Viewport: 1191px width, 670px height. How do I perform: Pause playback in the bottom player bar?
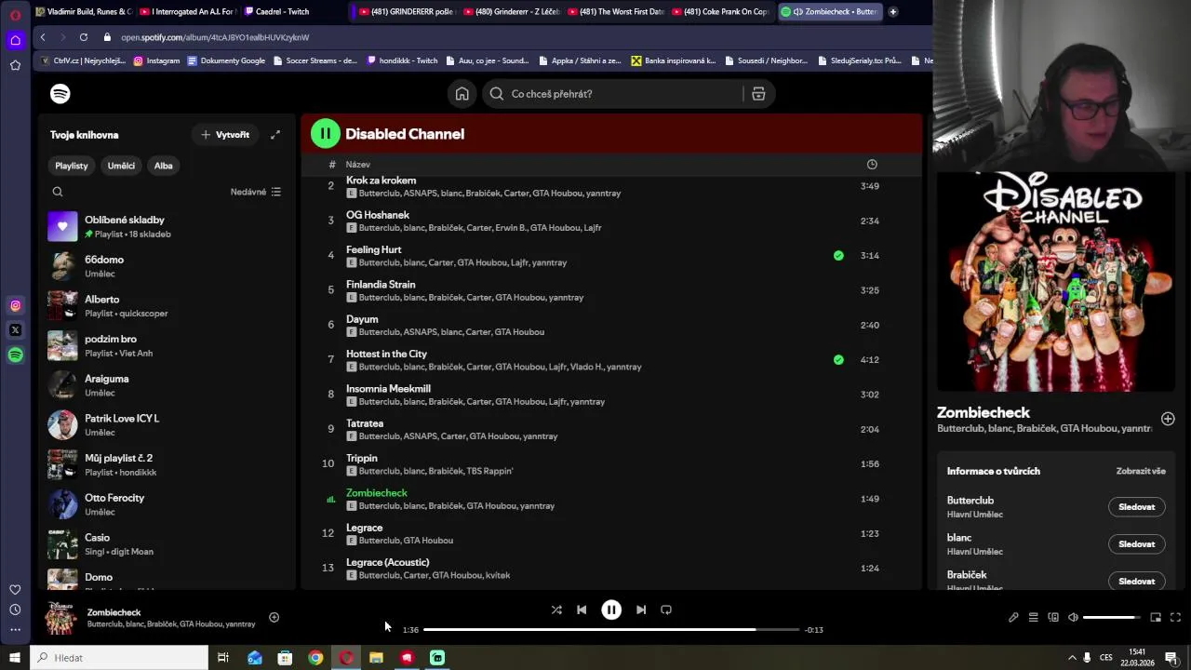pyautogui.click(x=611, y=610)
